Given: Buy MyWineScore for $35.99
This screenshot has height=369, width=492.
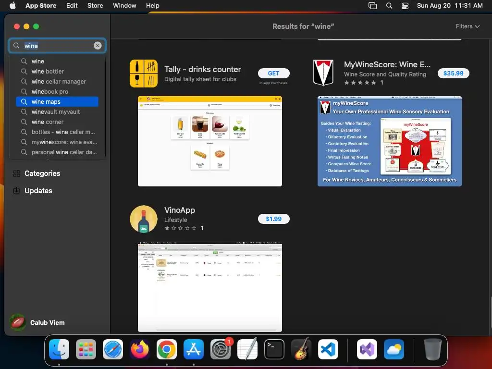Looking at the screenshot, I should pos(453,73).
